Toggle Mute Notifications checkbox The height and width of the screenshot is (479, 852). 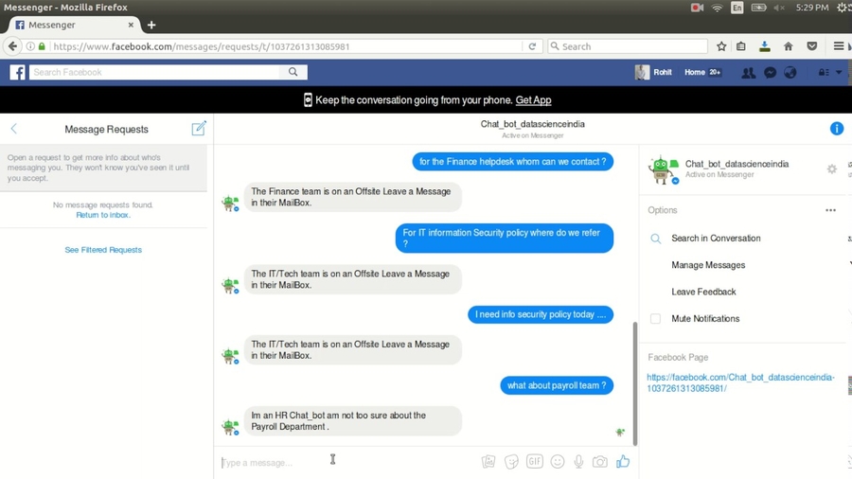[x=655, y=319]
